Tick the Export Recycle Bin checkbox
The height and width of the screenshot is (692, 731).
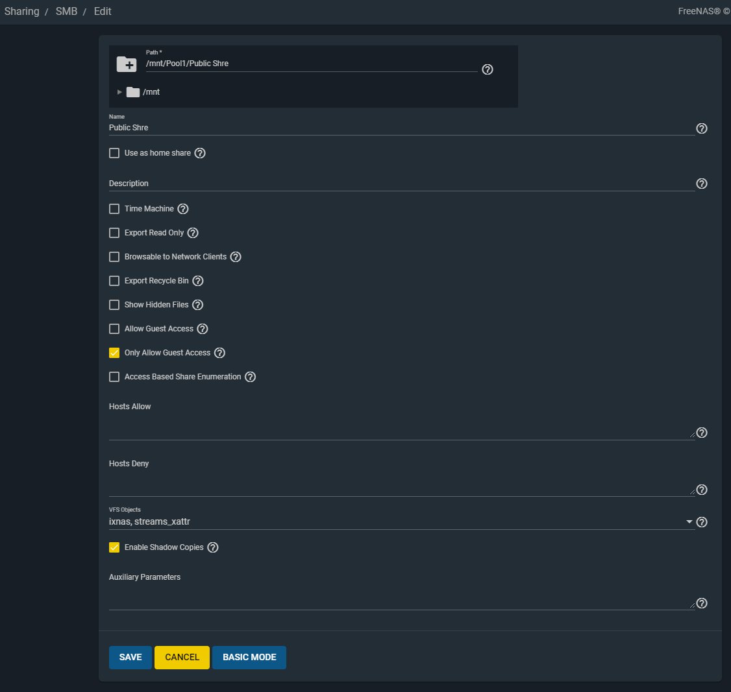click(x=114, y=281)
